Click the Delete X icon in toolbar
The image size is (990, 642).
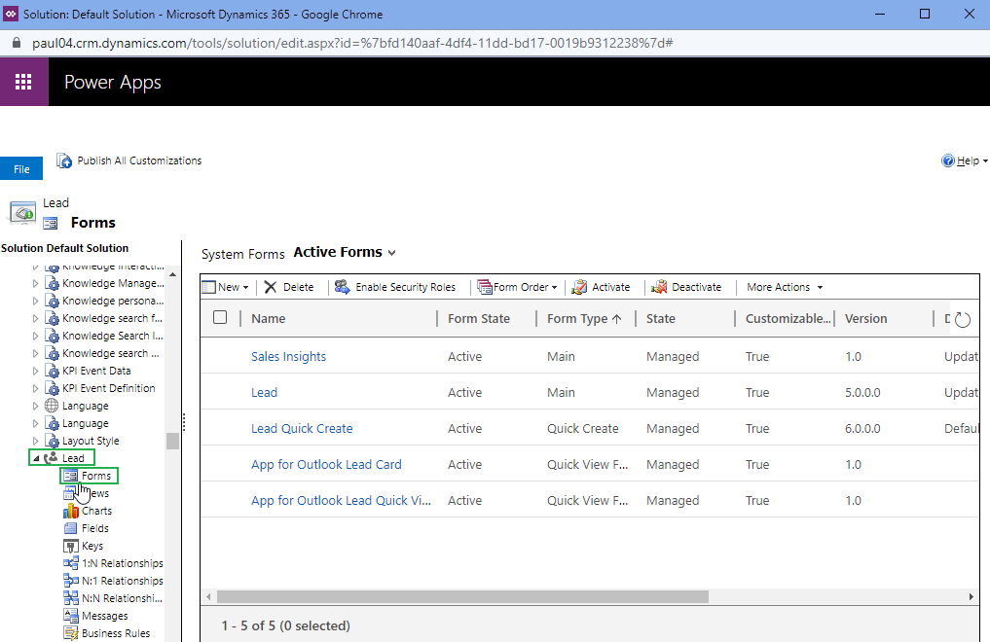[271, 287]
